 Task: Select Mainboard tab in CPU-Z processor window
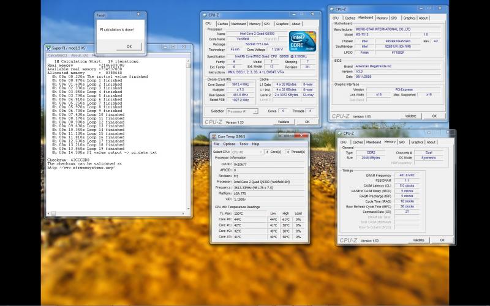238,24
